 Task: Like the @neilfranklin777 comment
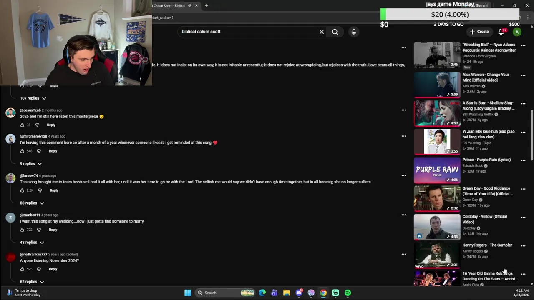pyautogui.click(x=22, y=269)
